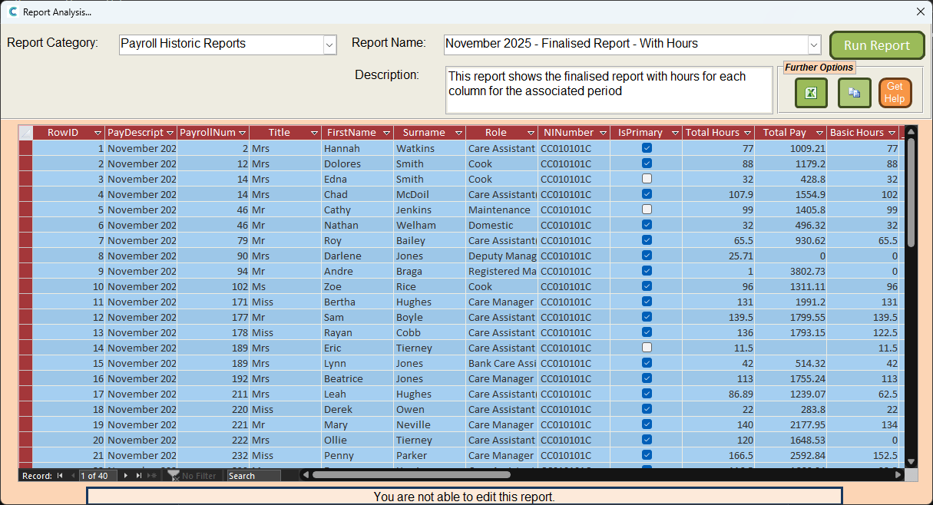Export the report to Excel

[810, 94]
